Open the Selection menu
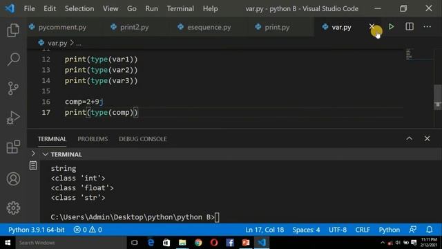Image resolution: width=442 pixels, height=249 pixels. tap(79, 9)
